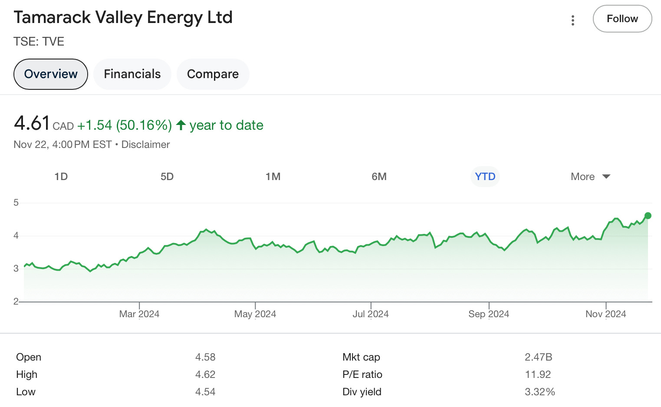Expand the More time ranges dropdown
661x407 pixels.
590,177
